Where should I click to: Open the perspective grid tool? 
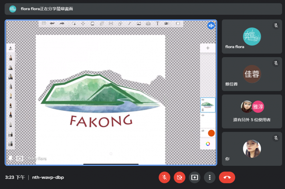point(148,24)
